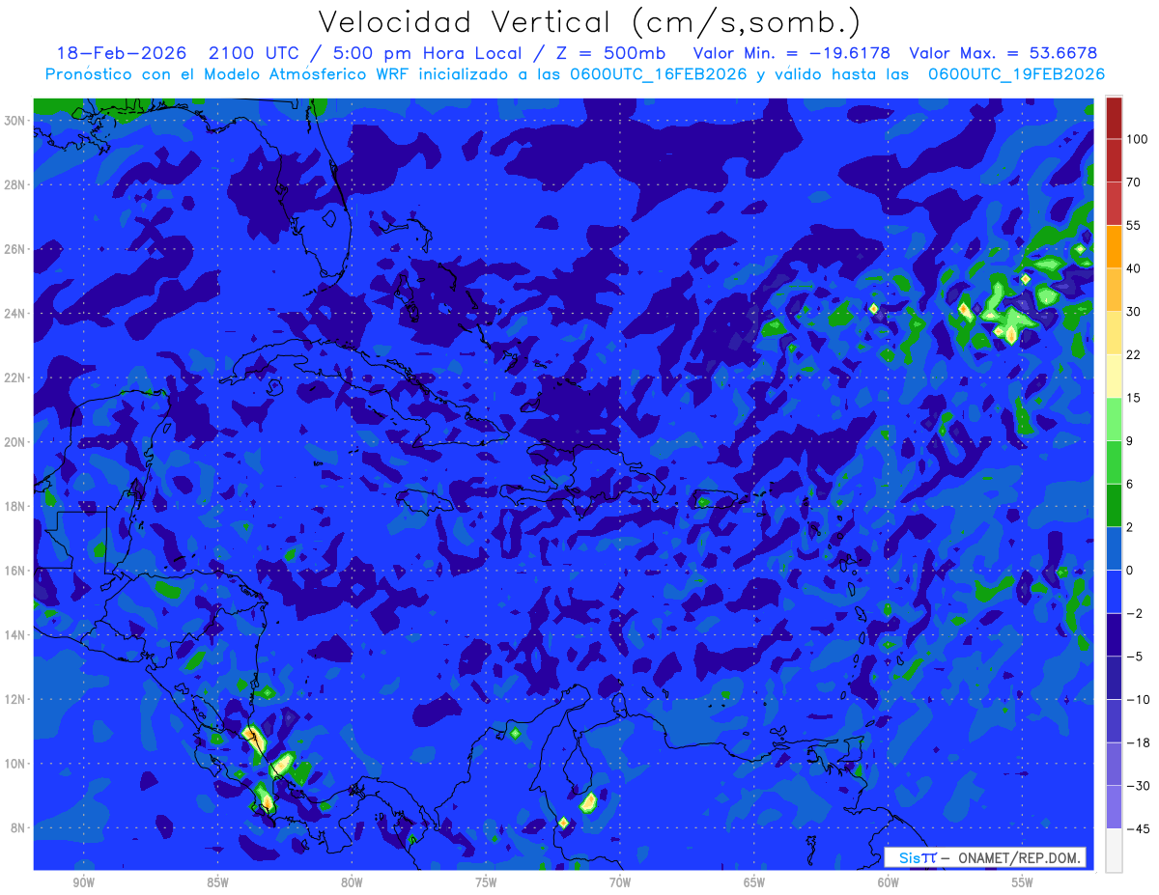
Task: Click the colorbar value label 70
Action: (x=1134, y=182)
